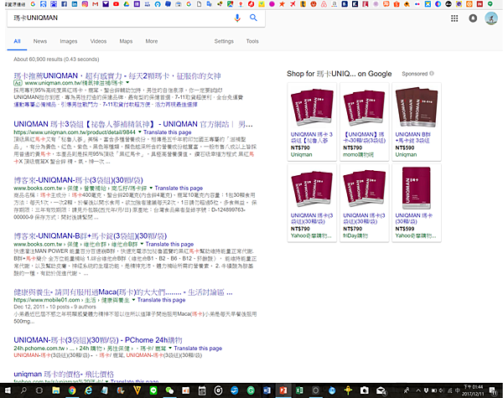Image resolution: width=503 pixels, height=398 pixels.
Task: Open the friDay購物 NT$790 product card
Action: coord(364,203)
